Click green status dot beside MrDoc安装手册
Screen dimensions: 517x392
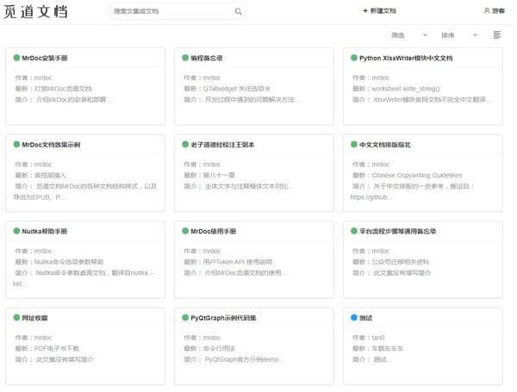(16, 58)
